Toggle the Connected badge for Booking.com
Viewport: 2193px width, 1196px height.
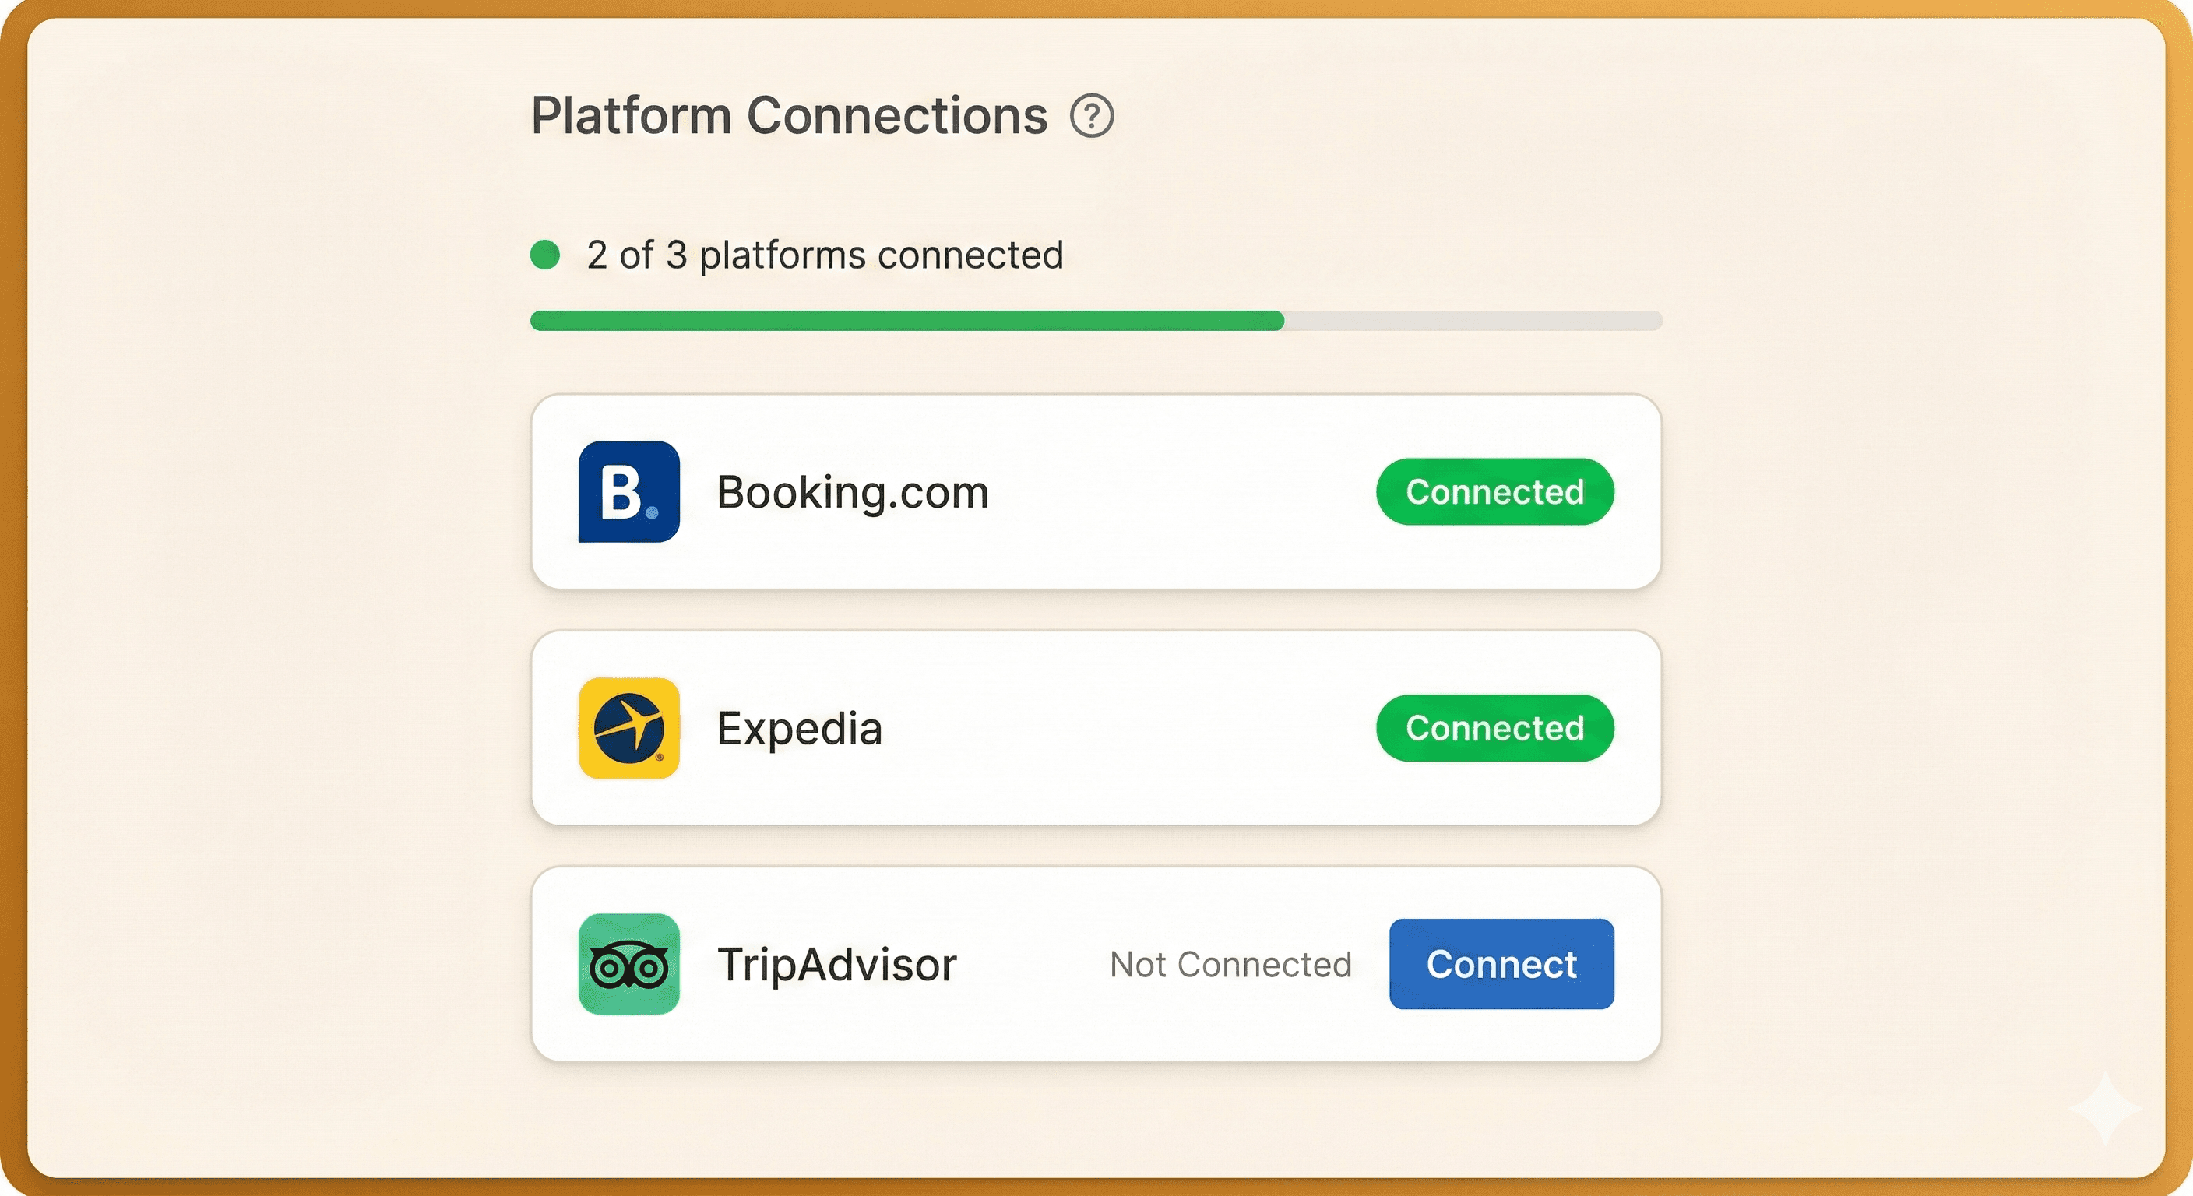(1494, 491)
